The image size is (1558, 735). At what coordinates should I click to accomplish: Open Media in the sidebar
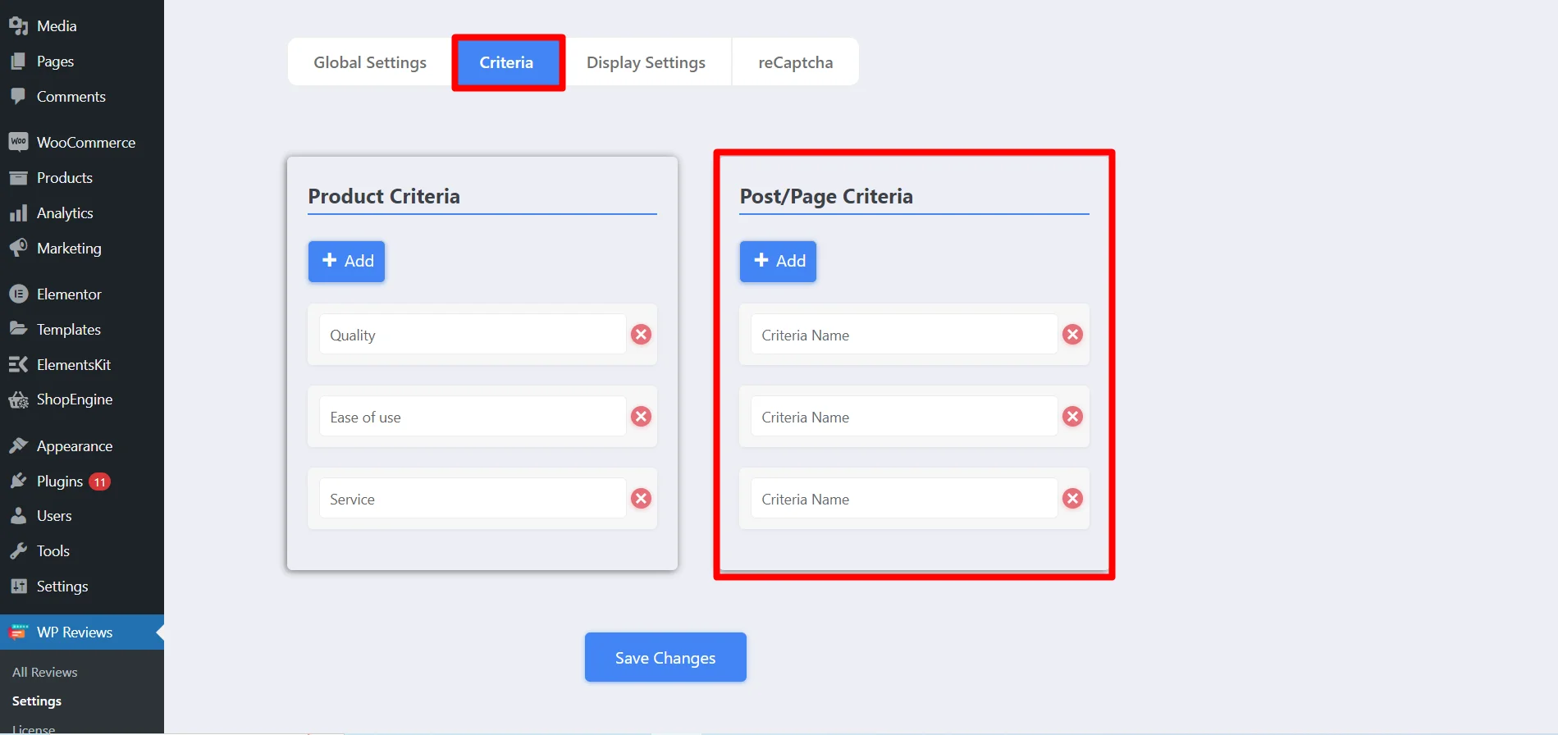(82, 25)
